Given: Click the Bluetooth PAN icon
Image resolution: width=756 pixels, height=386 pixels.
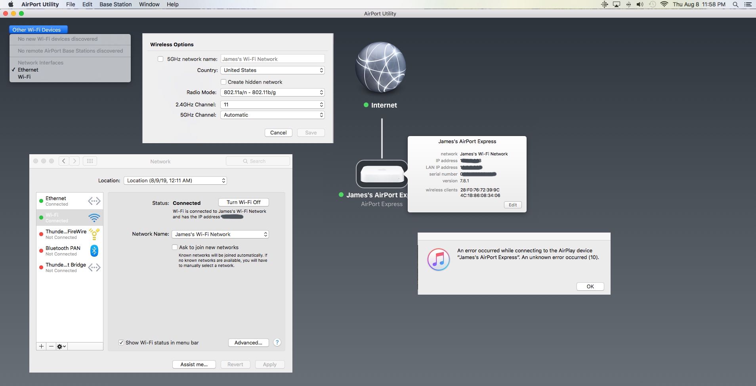Looking at the screenshot, I should tap(94, 251).
